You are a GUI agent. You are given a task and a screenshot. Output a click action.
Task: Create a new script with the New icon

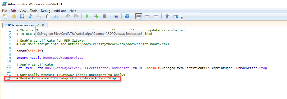pyautogui.click(x=5, y=17)
